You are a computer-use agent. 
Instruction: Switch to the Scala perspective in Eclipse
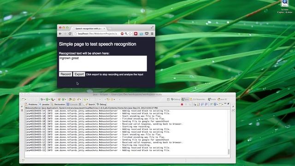[x=212, y=100]
